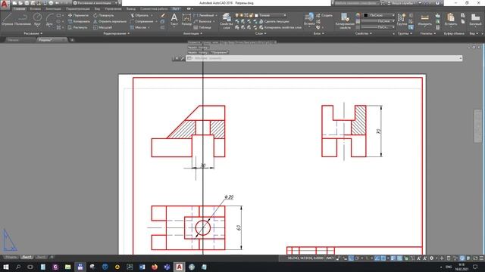Viewport: 485px width, 272px height.
Task: Select the Размер (Dimension) tool
Action: pyautogui.click(x=186, y=19)
